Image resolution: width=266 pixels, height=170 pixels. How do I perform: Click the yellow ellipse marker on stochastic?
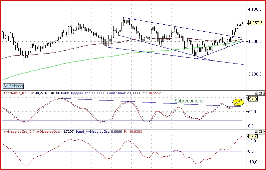coord(238,102)
